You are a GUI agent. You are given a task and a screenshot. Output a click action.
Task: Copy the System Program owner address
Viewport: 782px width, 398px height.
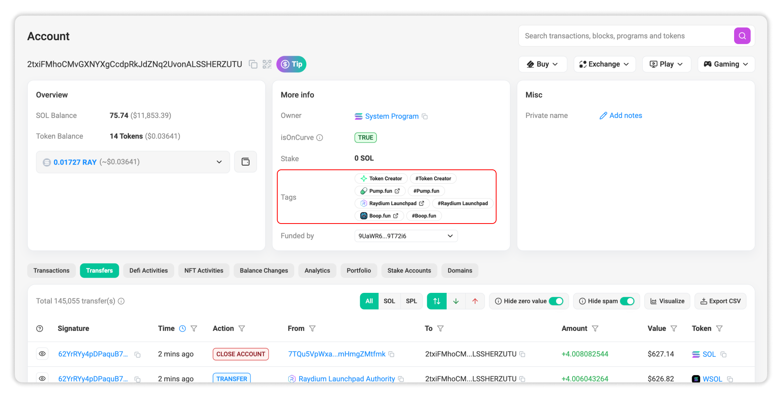pyautogui.click(x=425, y=116)
